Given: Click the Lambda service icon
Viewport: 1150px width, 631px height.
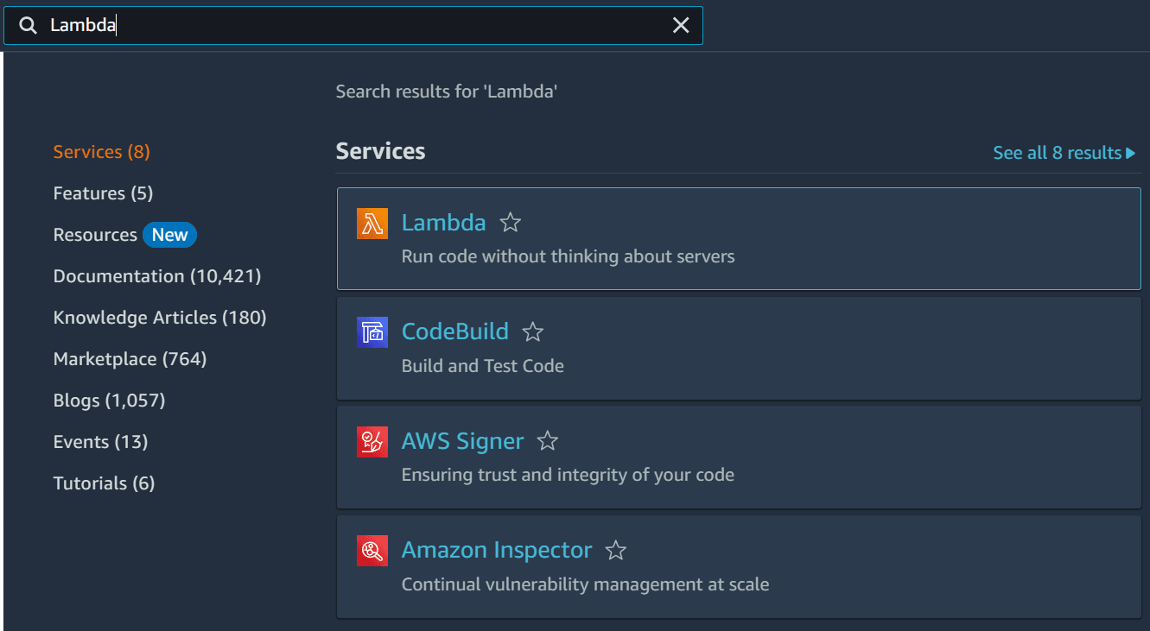Looking at the screenshot, I should (x=372, y=223).
